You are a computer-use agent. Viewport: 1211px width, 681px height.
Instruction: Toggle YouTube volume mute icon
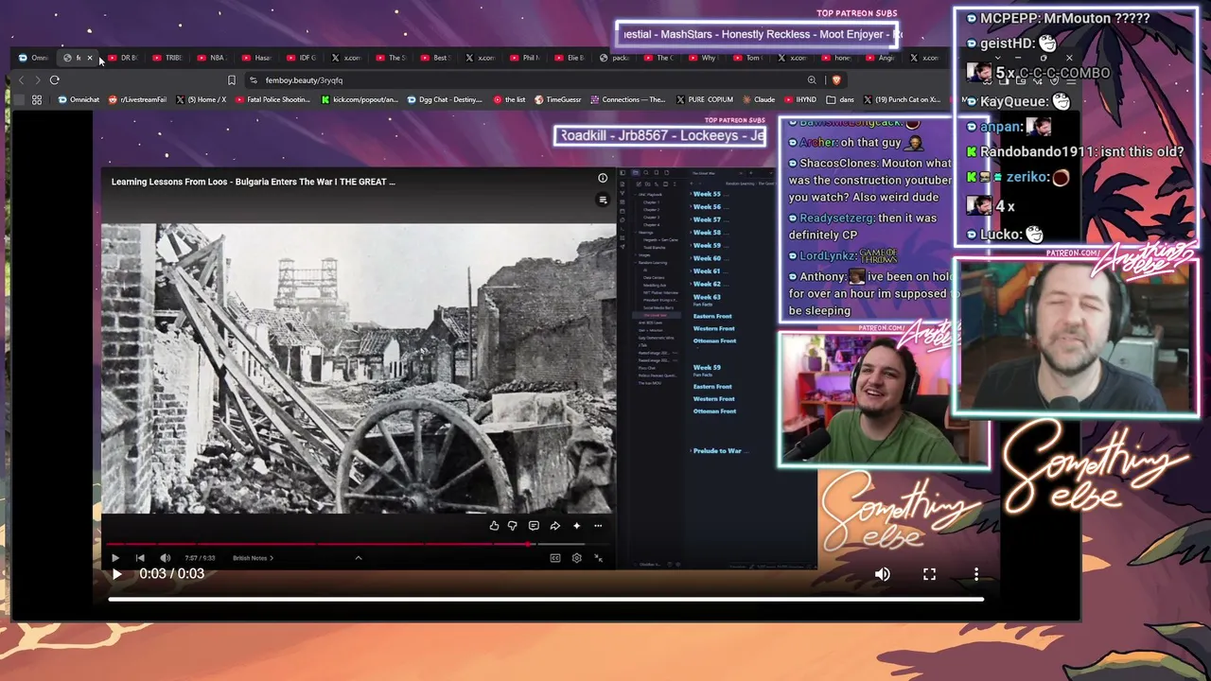(x=165, y=558)
